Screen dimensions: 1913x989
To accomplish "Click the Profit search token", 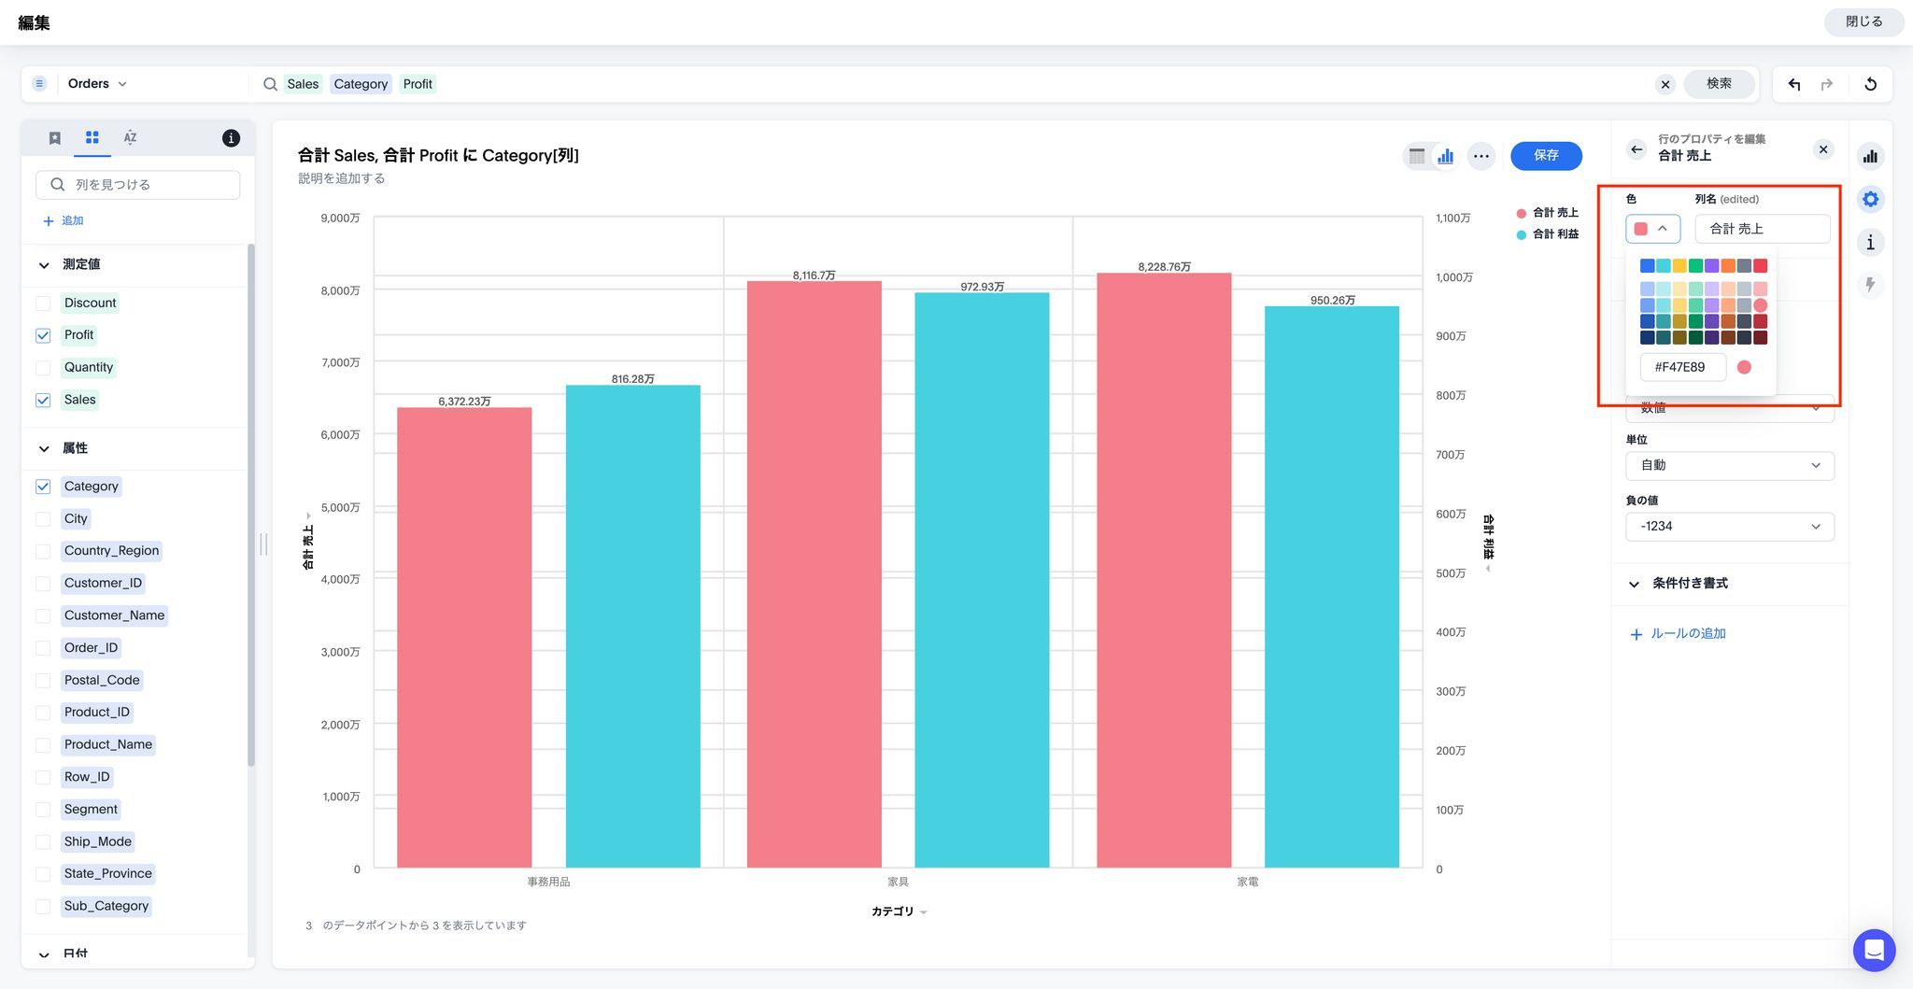I will [x=418, y=84].
